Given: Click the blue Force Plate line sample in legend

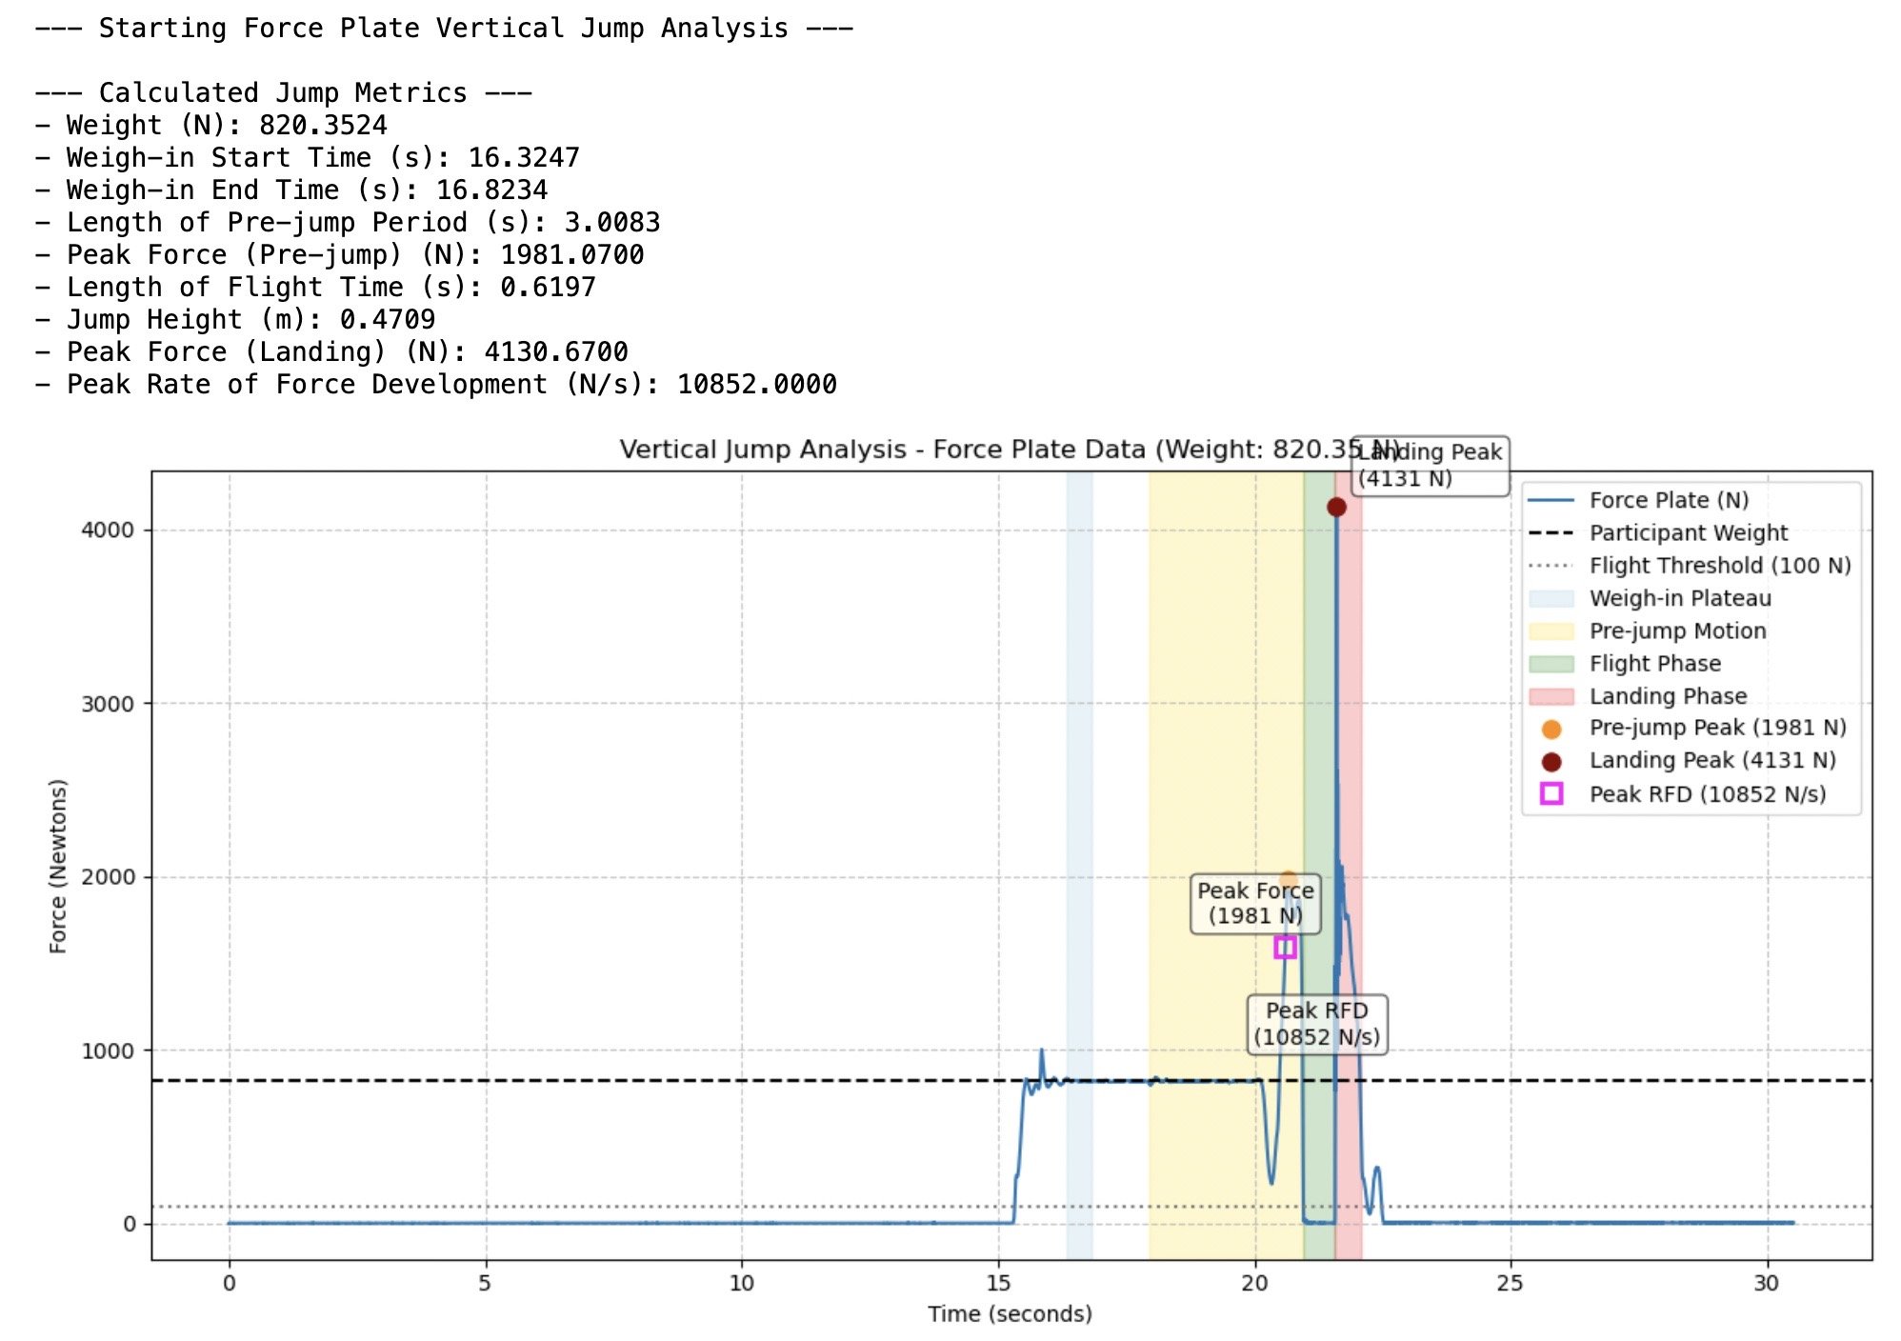Looking at the screenshot, I should pyautogui.click(x=1551, y=500).
